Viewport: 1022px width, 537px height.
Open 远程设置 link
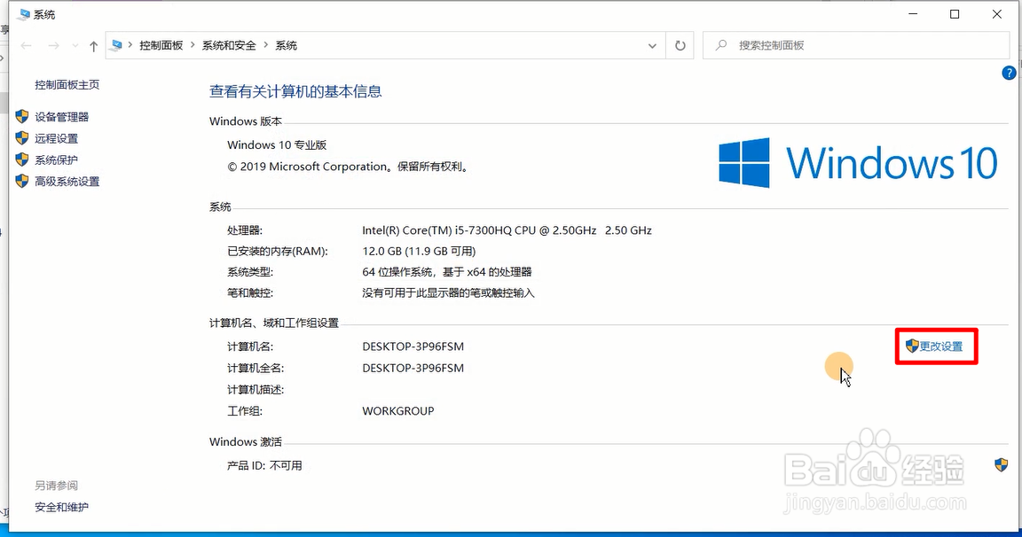pyautogui.click(x=56, y=138)
